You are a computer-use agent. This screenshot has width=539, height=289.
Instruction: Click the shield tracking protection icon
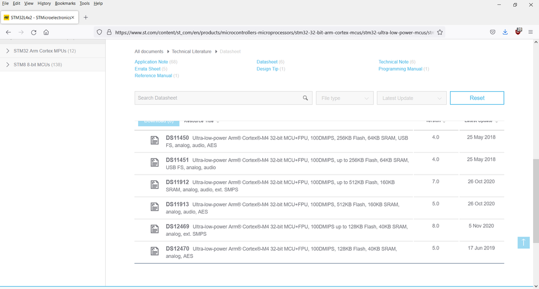[99, 32]
